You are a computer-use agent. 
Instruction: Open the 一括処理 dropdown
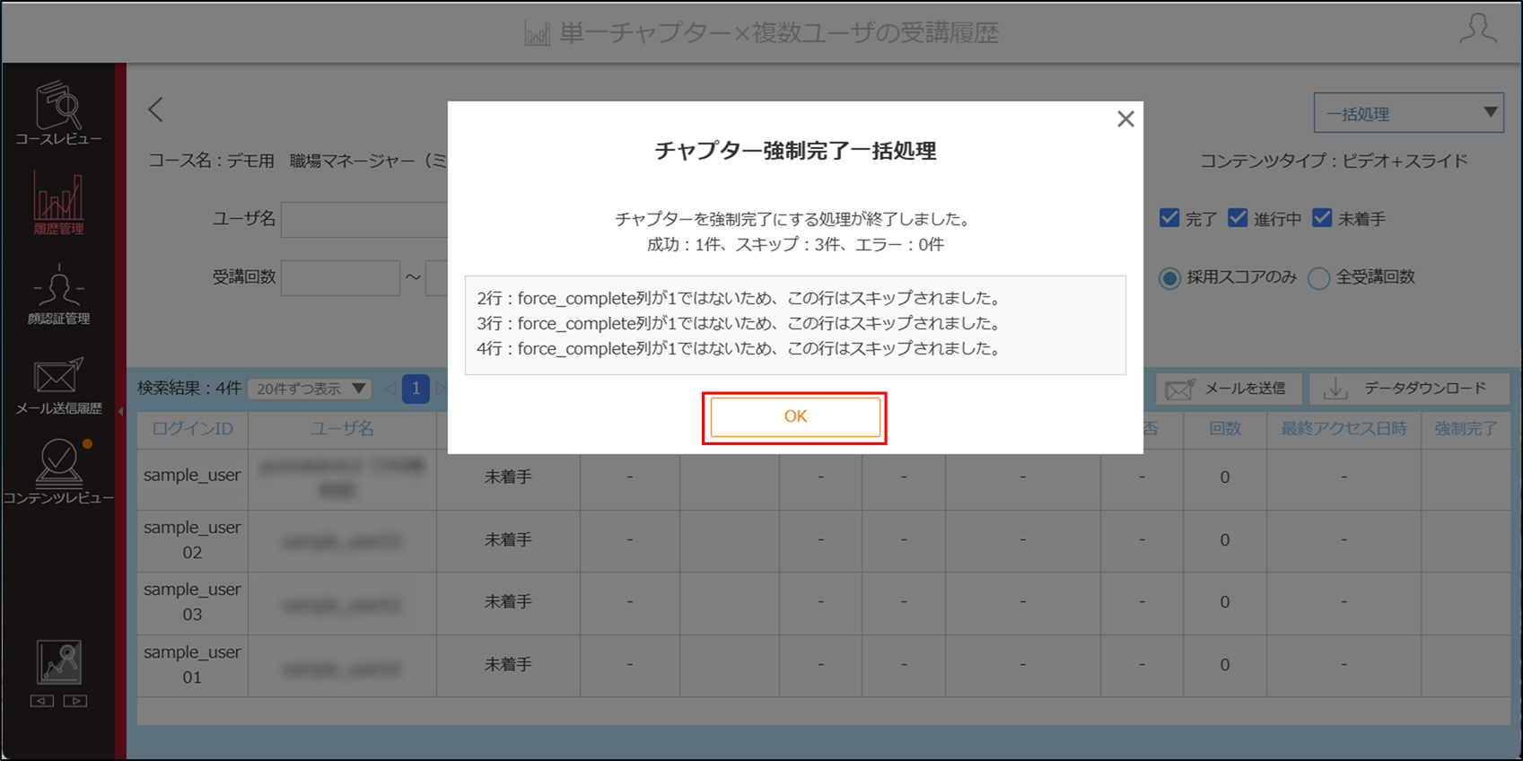coord(1408,114)
